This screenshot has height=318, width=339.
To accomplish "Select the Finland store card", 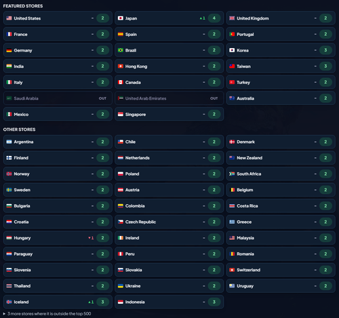I will click(x=58, y=158).
